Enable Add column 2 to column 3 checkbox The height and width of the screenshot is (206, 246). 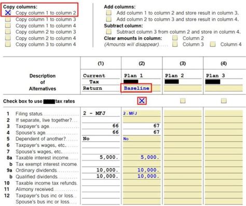point(109,19)
